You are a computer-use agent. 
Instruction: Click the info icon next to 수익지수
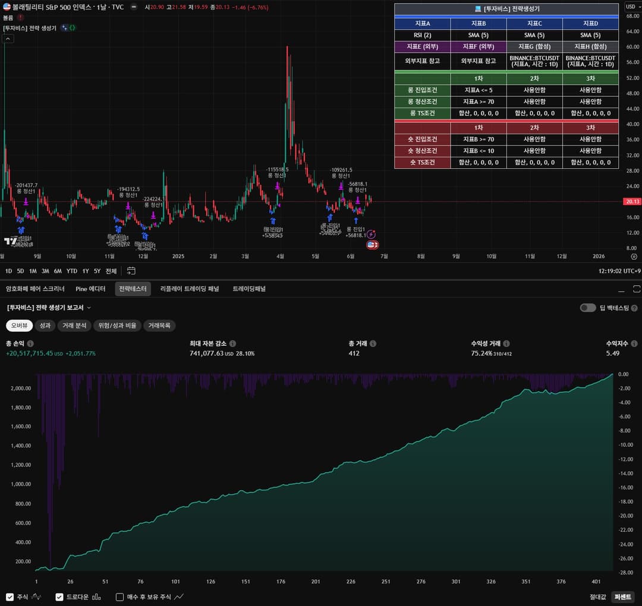[634, 344]
